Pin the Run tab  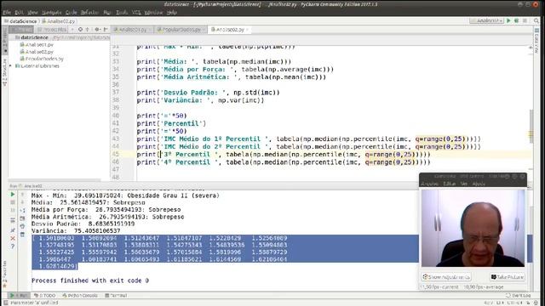point(13,230)
